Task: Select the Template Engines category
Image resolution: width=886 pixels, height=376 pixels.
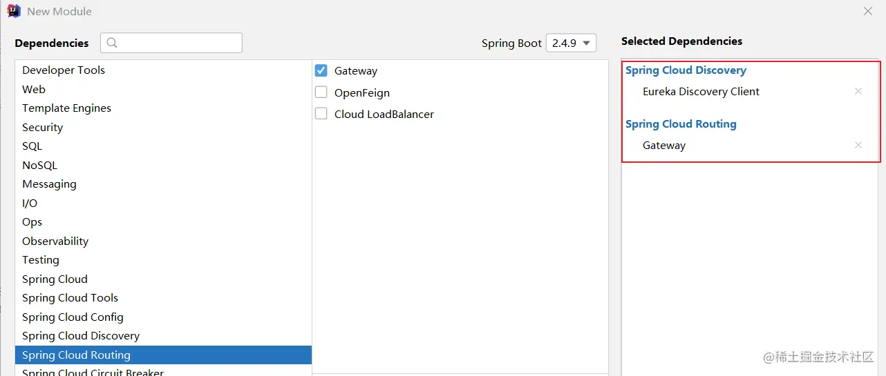Action: click(163, 108)
